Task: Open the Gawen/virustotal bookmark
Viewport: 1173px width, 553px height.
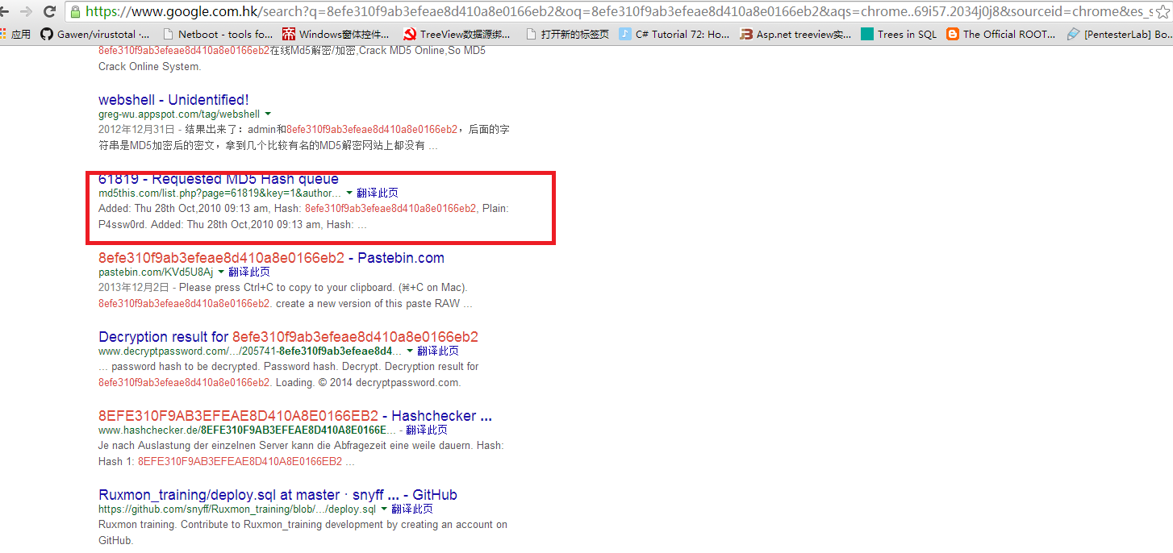Action: point(94,34)
